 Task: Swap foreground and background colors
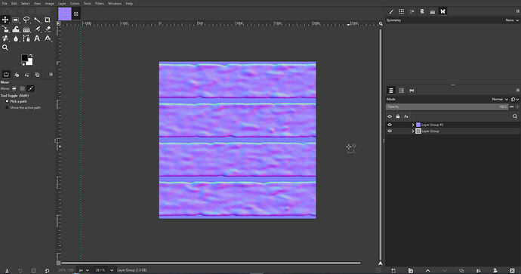tap(31, 56)
